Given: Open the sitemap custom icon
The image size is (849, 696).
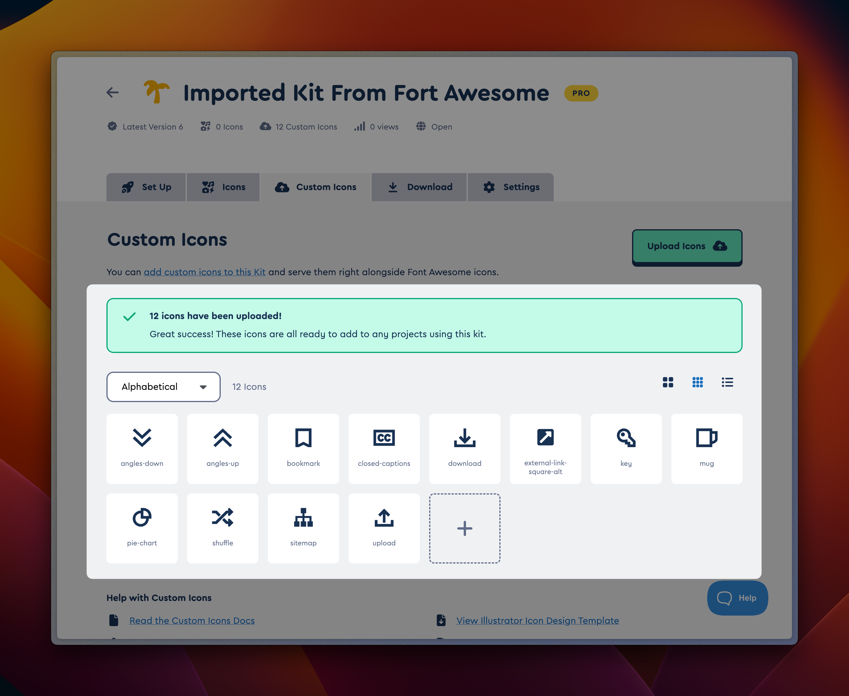Looking at the screenshot, I should (x=303, y=528).
